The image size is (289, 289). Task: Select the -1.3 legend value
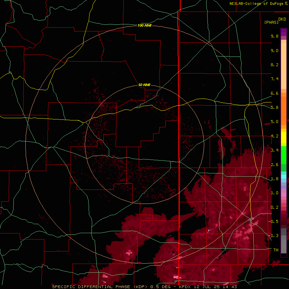click(x=273, y=236)
